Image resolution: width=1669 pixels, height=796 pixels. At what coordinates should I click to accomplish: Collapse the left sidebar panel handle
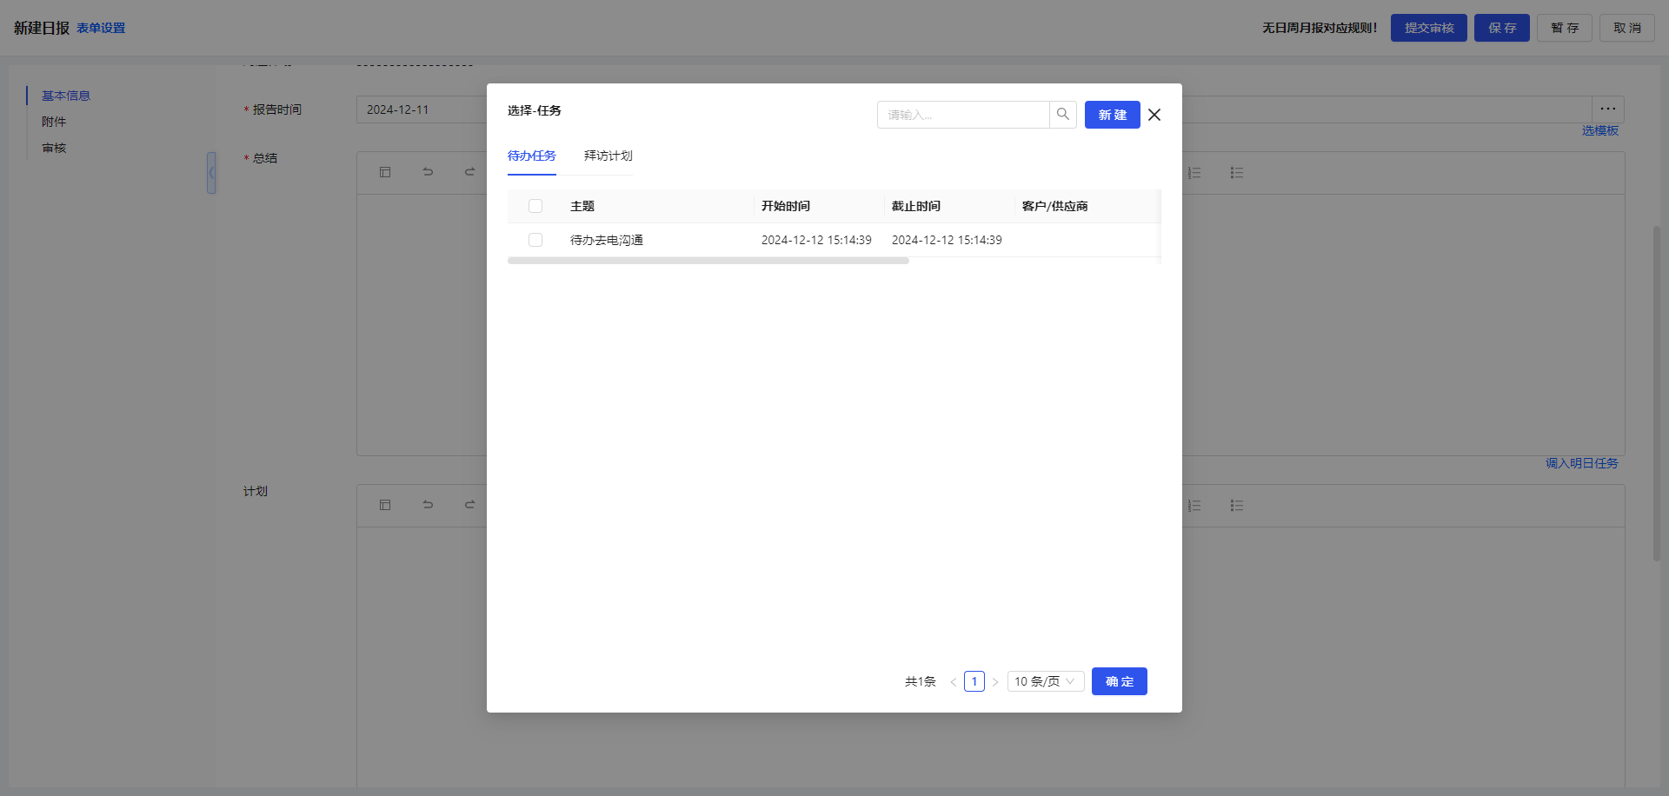[x=211, y=173]
